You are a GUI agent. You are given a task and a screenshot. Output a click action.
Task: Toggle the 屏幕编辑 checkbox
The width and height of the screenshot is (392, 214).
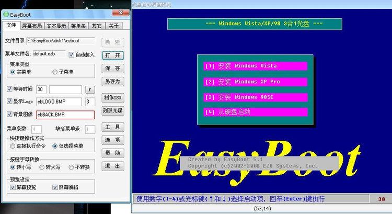(x=55, y=187)
